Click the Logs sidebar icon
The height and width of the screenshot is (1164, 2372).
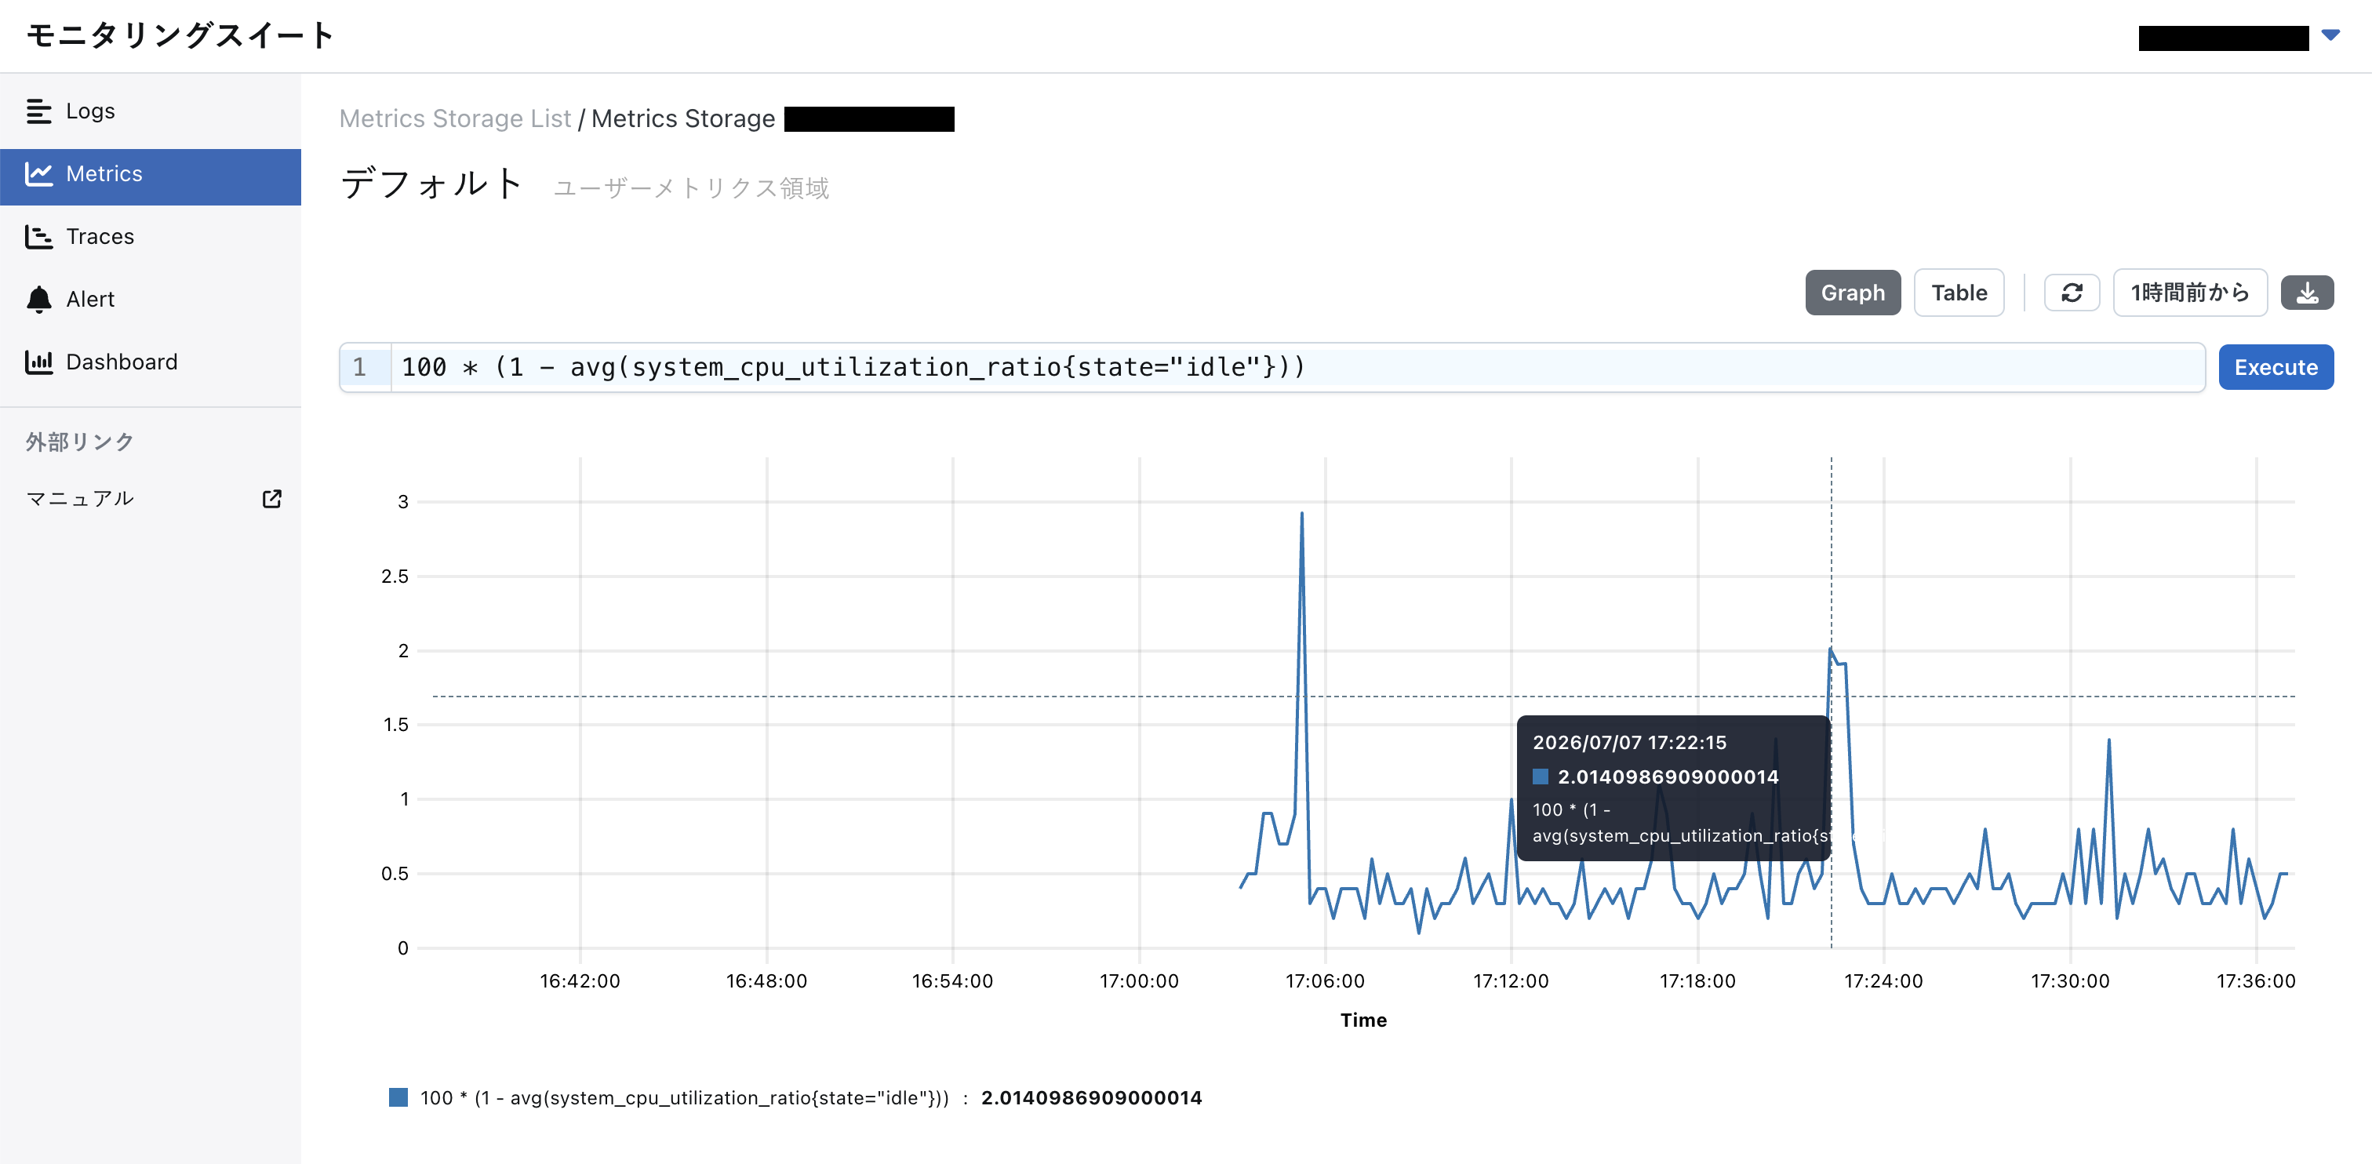38,111
